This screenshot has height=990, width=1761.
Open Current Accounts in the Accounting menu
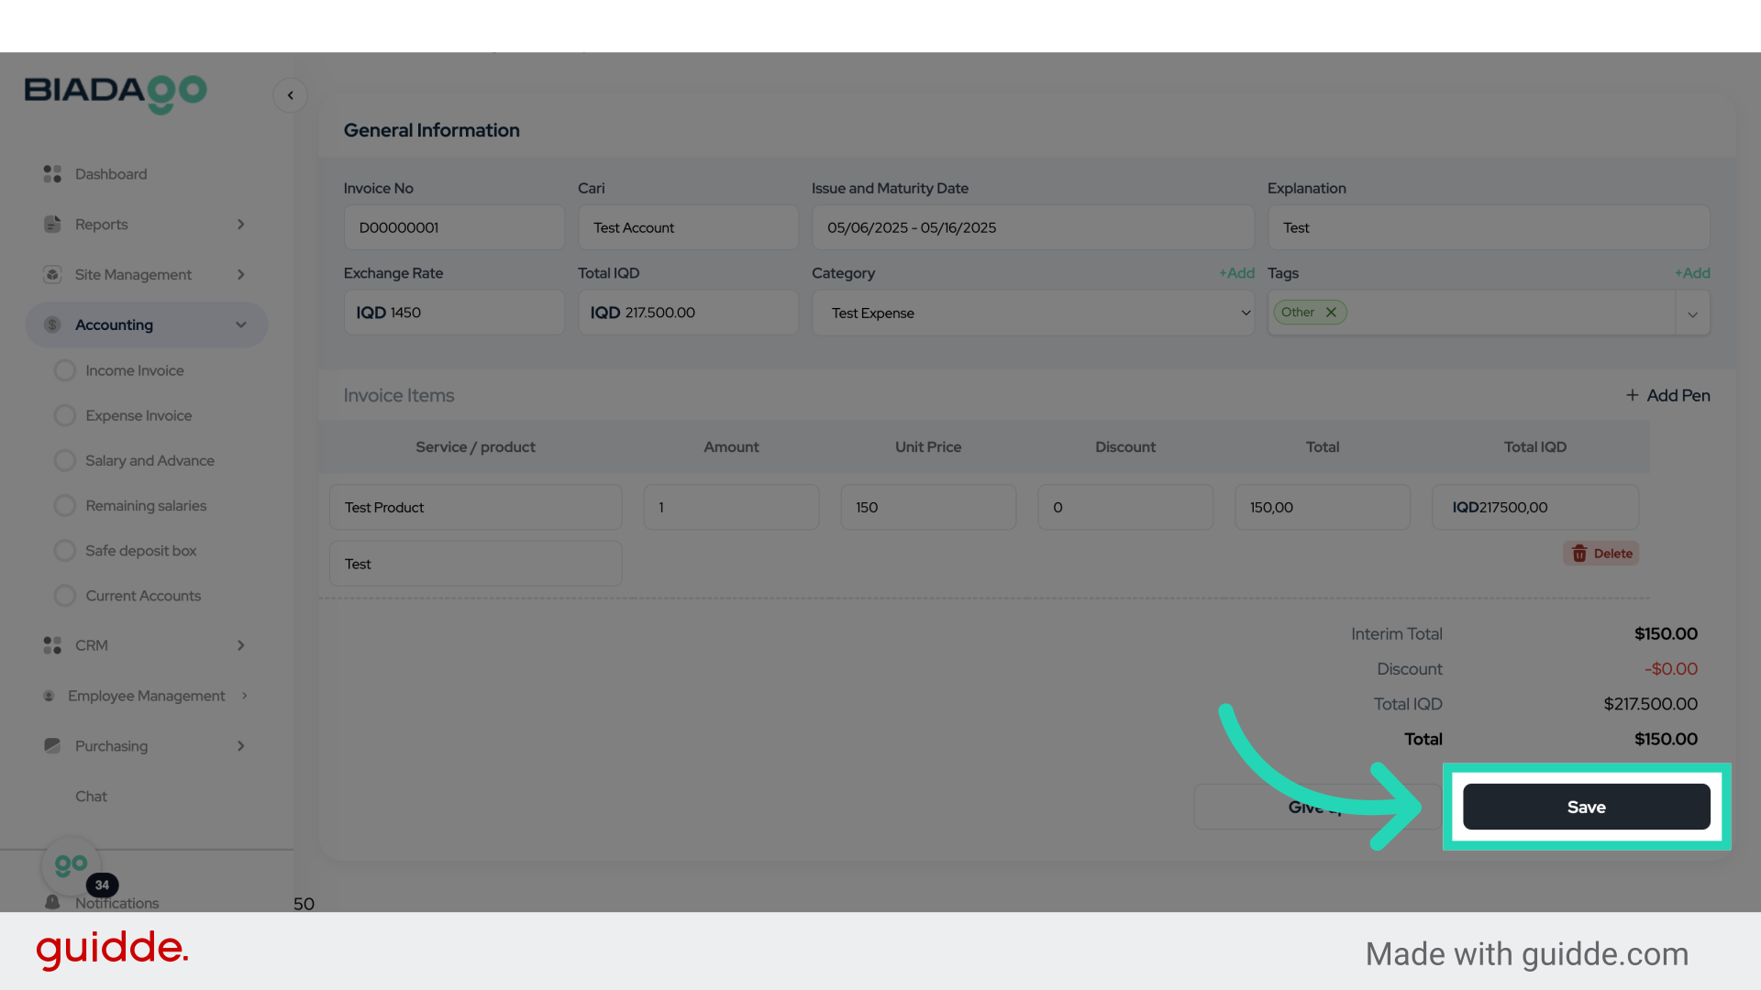point(142,596)
